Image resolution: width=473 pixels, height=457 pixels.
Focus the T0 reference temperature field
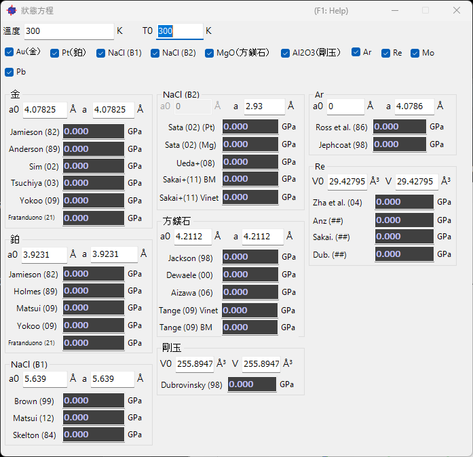(x=180, y=31)
